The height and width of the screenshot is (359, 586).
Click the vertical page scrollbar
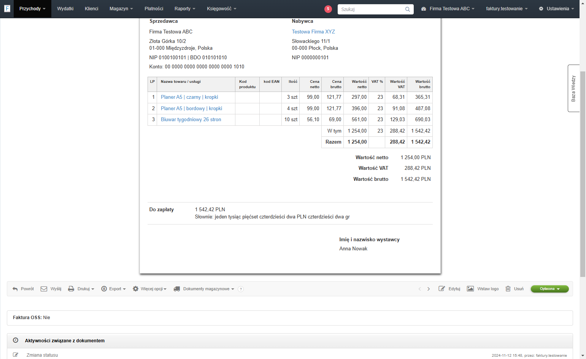click(583, 174)
